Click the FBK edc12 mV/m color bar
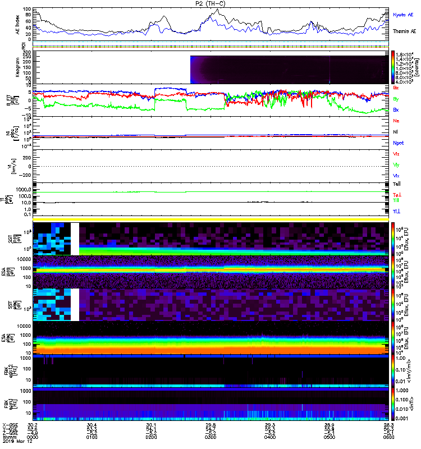This screenshot has width=421, height=449. tap(393, 371)
